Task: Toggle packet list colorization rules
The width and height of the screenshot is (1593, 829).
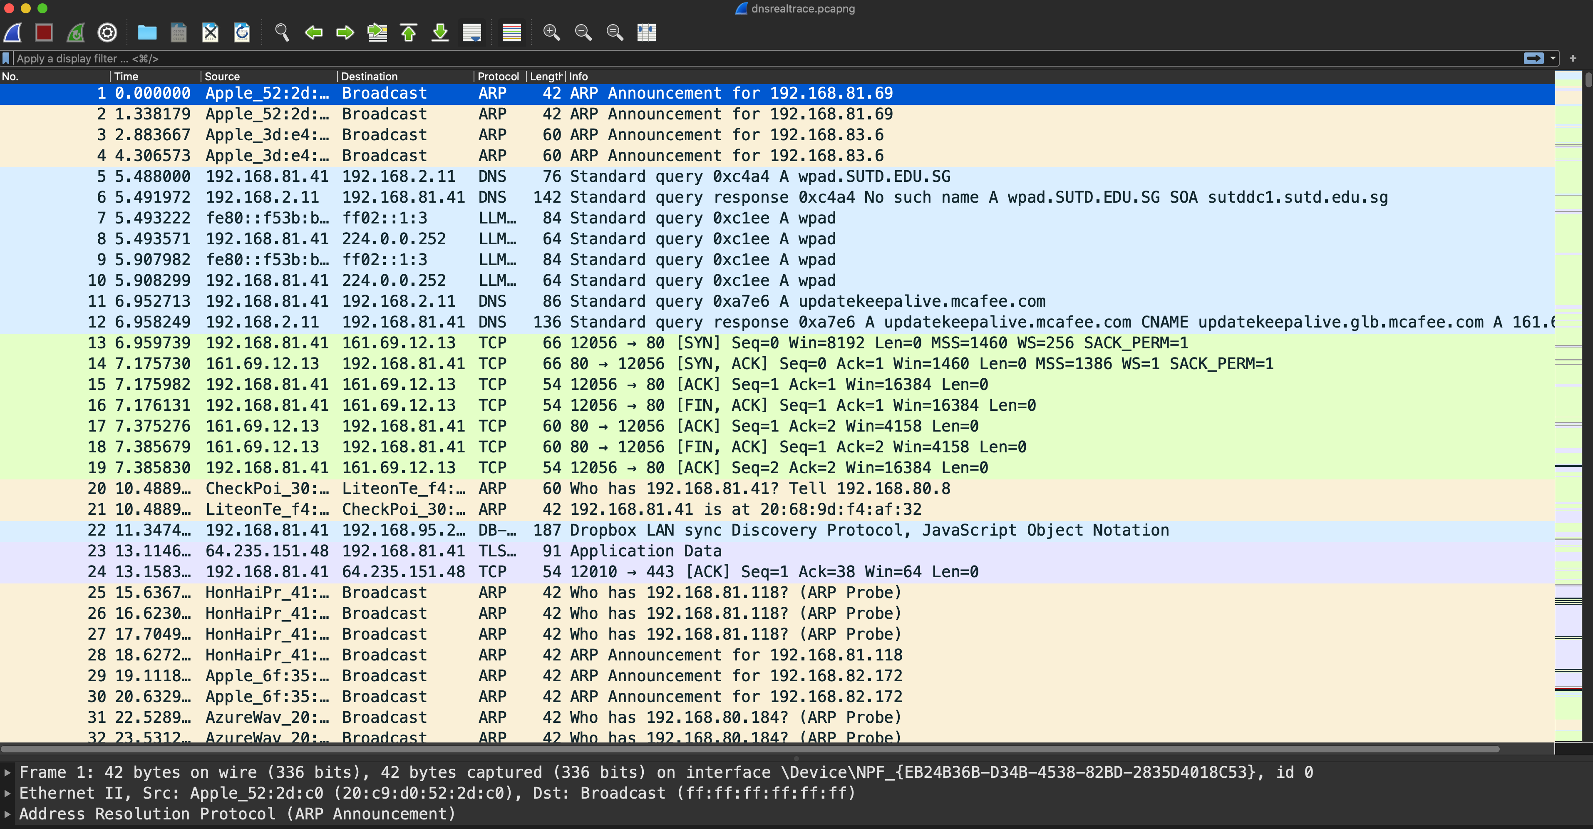Action: (x=511, y=32)
